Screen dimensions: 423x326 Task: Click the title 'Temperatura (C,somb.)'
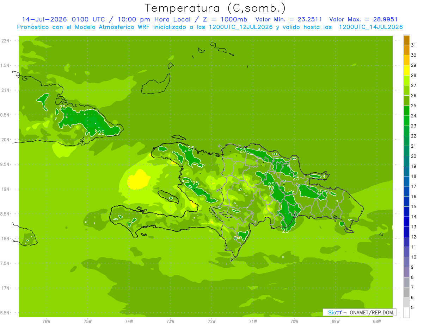coord(215,8)
